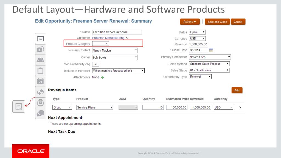The height and width of the screenshot is (158, 281).
Task: Expand the Primary Competitor dropdown
Action: [210, 57]
